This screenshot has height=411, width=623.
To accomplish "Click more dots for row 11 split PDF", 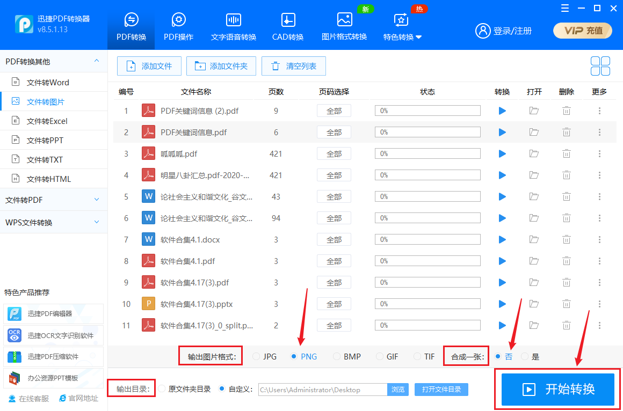I will (x=599, y=325).
